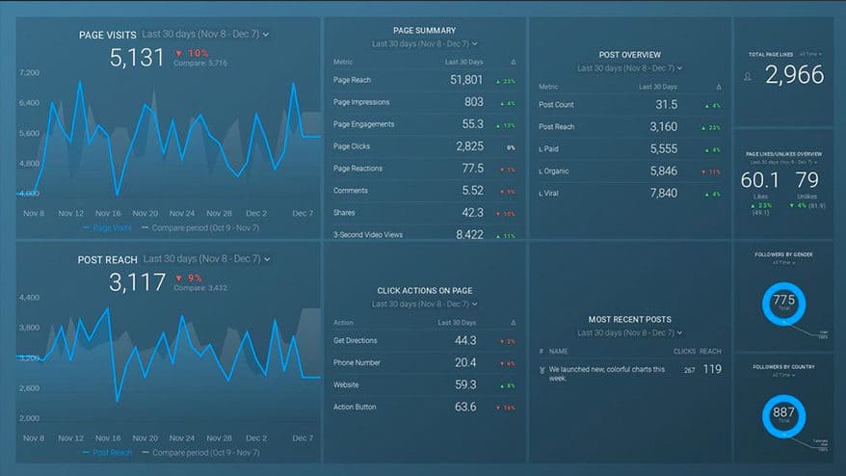This screenshot has width=846, height=476.
Task: Click Metric column header in Page Summary
Action: pyautogui.click(x=343, y=62)
